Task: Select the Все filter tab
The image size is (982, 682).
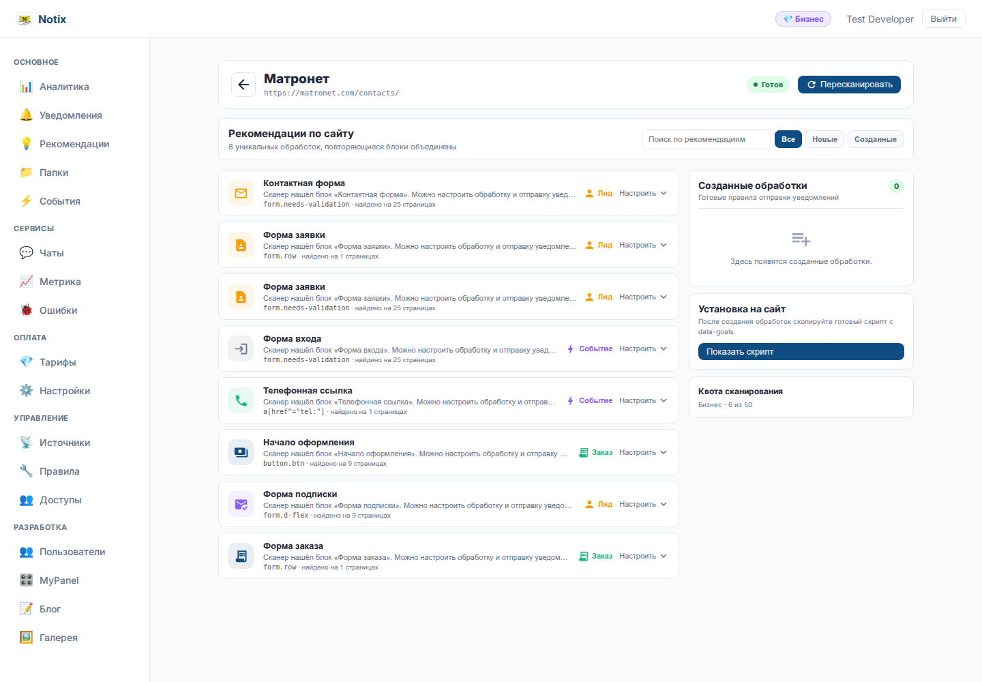Action: coord(788,139)
